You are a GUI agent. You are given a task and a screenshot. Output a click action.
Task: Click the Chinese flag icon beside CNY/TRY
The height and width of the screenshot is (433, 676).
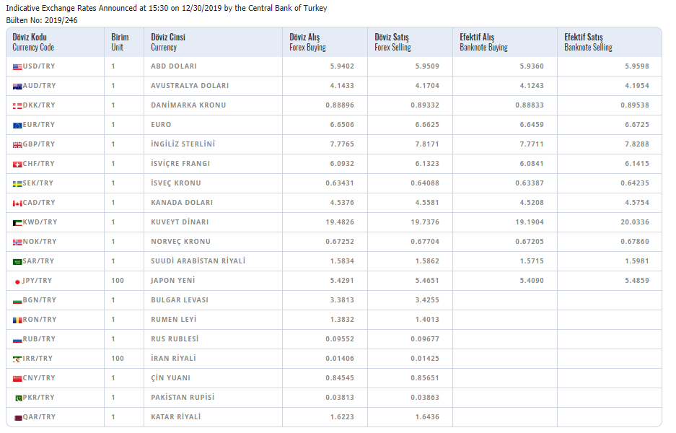coord(17,378)
